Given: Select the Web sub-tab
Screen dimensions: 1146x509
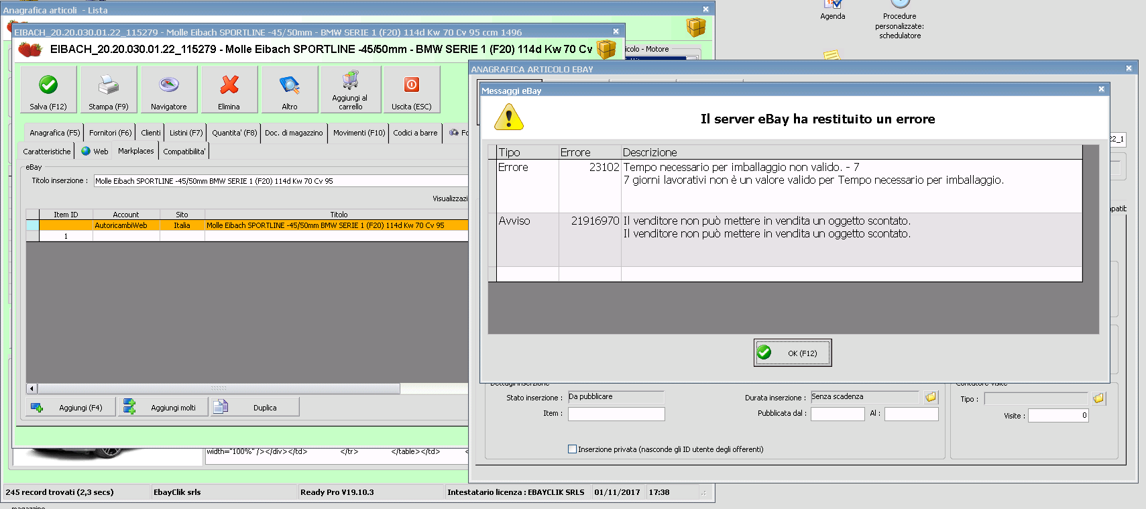Looking at the screenshot, I should [95, 152].
